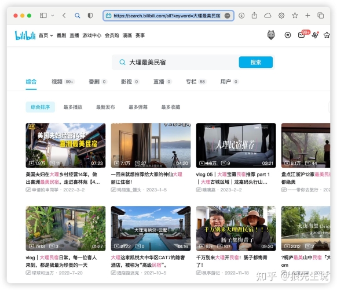Open 游戏中心 in the top navigation

[x=91, y=35]
